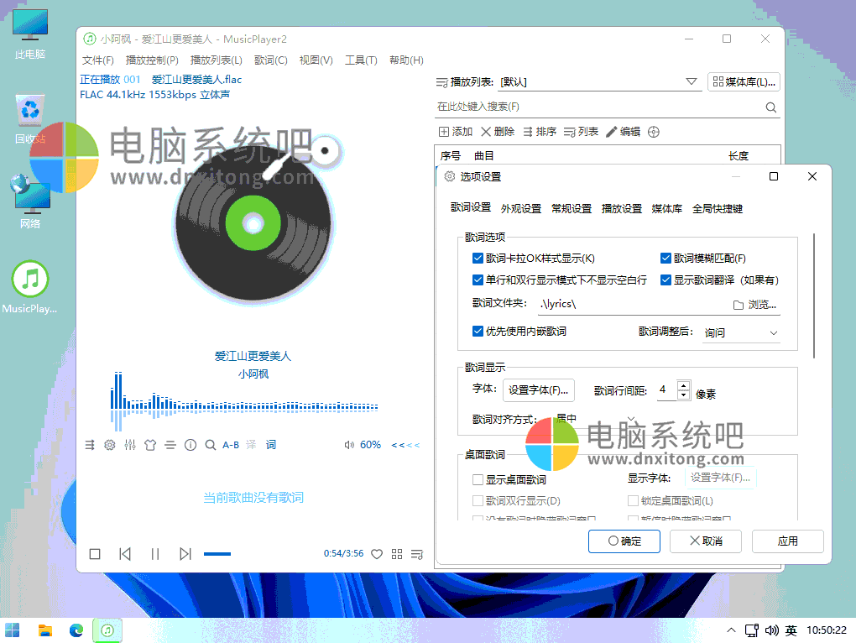Click the 媒体库(L)... button above the playlist
856x643 pixels.
(x=744, y=82)
